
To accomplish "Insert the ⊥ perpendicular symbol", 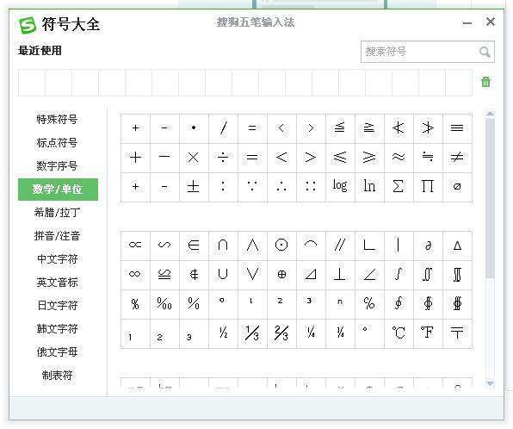I will coord(340,275).
